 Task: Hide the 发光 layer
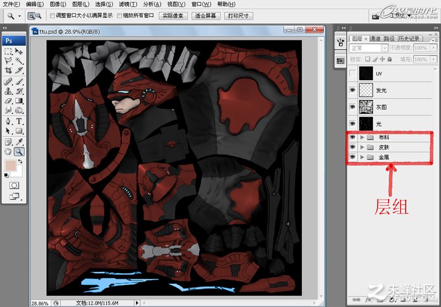tap(352, 90)
